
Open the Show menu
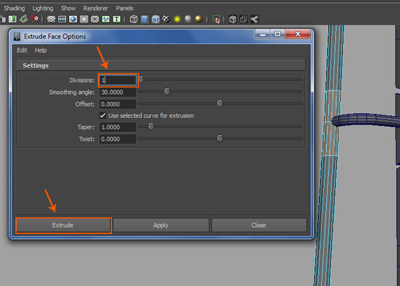(68, 8)
